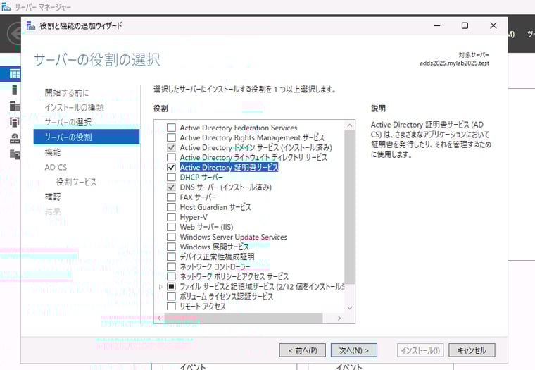
Task: Close the 役割と機能の追加ウィザード window
Action: [493, 25]
